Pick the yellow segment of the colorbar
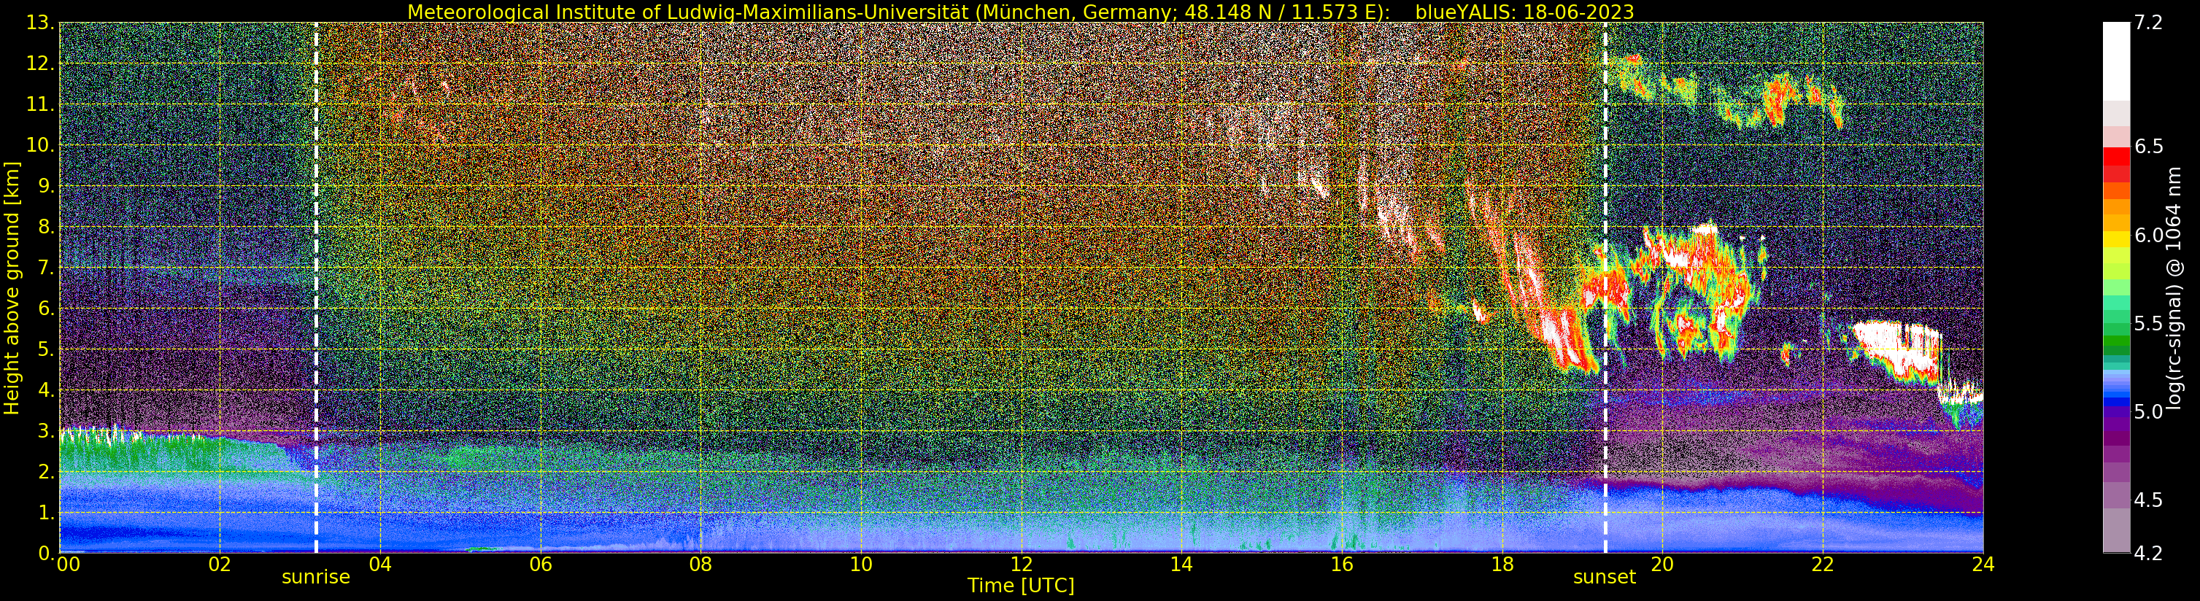Screen dimensions: 2200x601 (x=2115, y=239)
